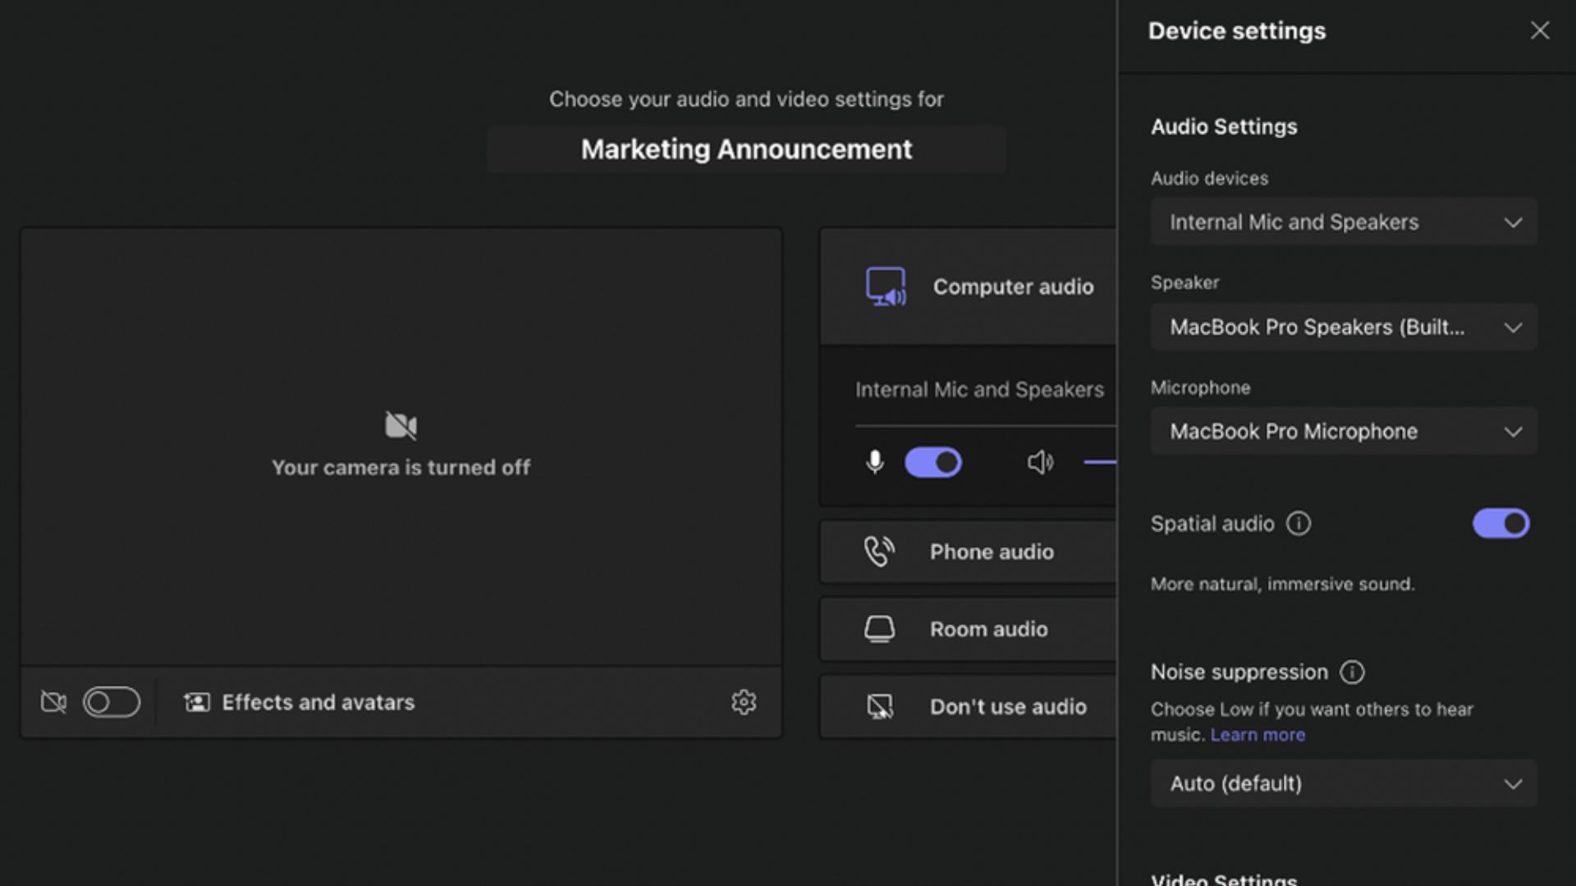
Task: Click the Phone audio handset icon
Action: click(x=879, y=551)
